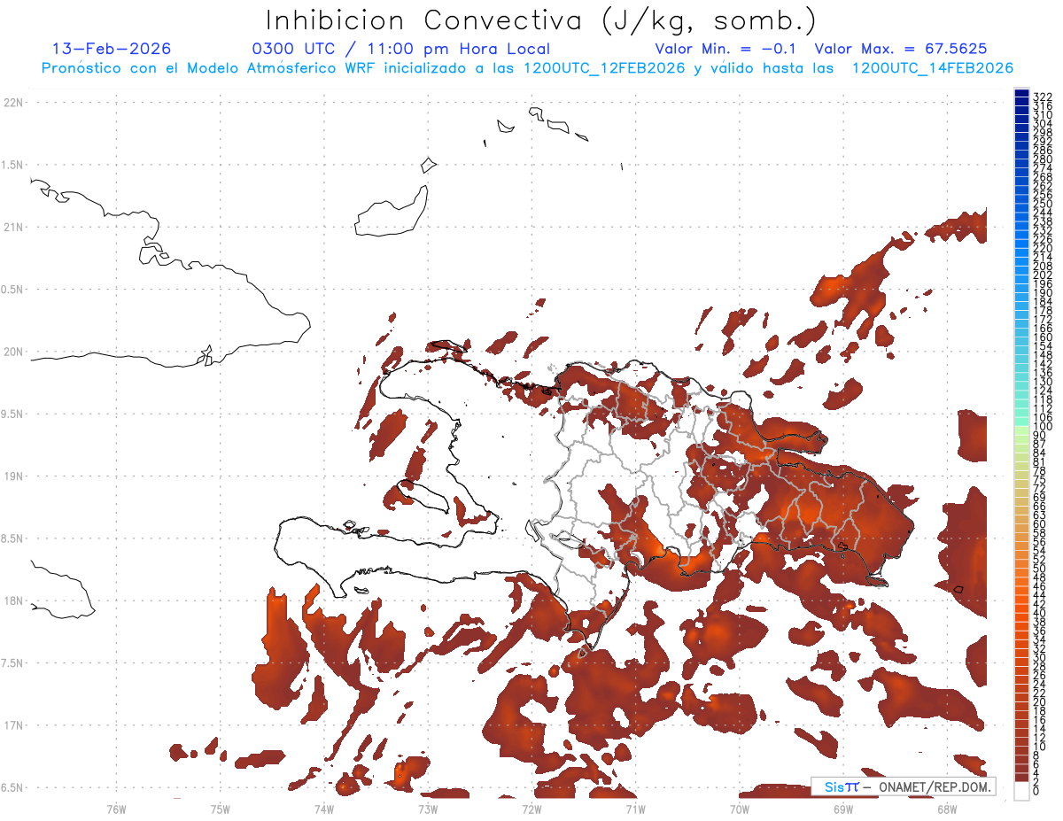The width and height of the screenshot is (1063, 821).
Task: Click the title 'Inhibicion Convectiva (J/kg, somb.)'
Action: coord(541,20)
